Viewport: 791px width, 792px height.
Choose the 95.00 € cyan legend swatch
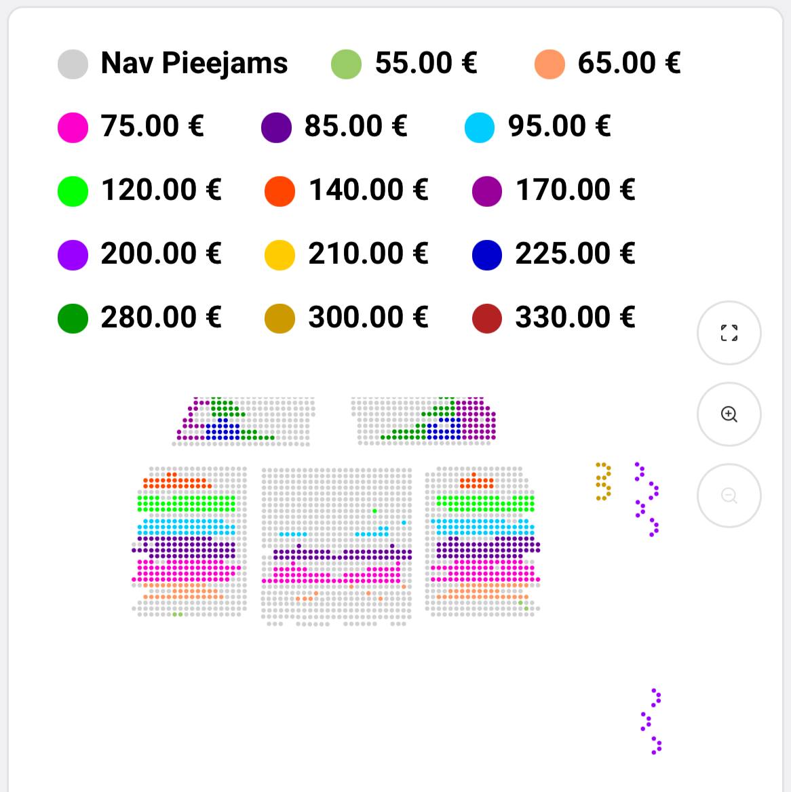[x=480, y=127]
